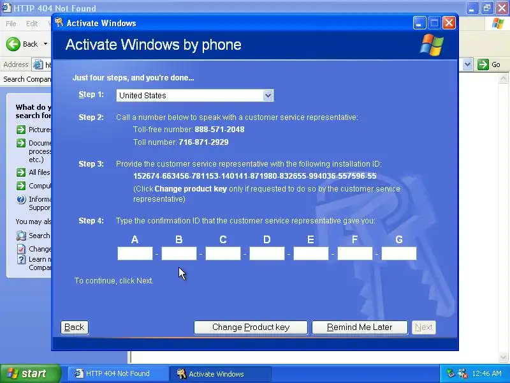Click the installation ID number string
Screen dimensions: 510x383
254,176
